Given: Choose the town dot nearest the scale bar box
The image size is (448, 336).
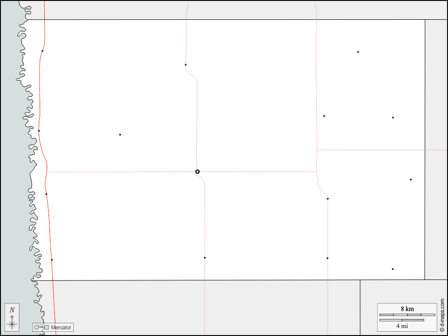Looking at the screenshot, I should coord(392,269).
